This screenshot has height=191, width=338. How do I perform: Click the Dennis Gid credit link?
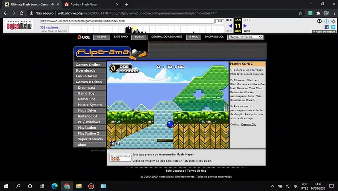(x=249, y=124)
